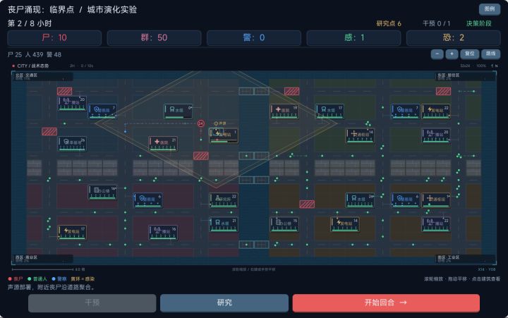This screenshot has width=508, height=318.
Task: Click the disabled 干预 button
Action: (x=92, y=302)
